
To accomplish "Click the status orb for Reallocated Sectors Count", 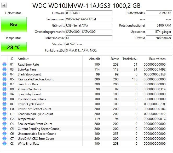I will coord(4,79).
